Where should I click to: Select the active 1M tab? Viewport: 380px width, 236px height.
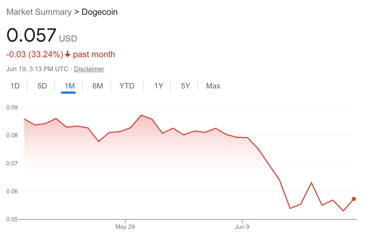[70, 86]
